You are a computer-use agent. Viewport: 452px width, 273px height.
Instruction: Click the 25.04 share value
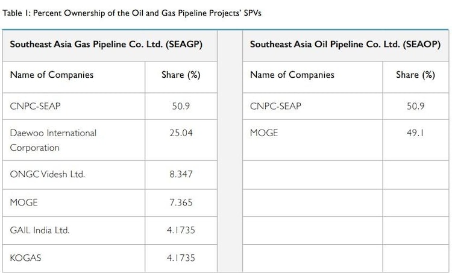pos(181,133)
